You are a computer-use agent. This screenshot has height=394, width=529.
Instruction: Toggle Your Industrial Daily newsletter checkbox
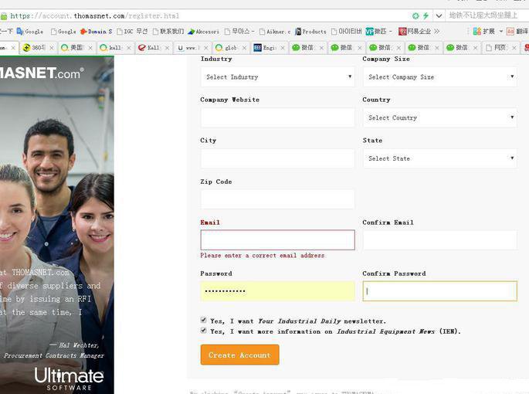point(204,320)
